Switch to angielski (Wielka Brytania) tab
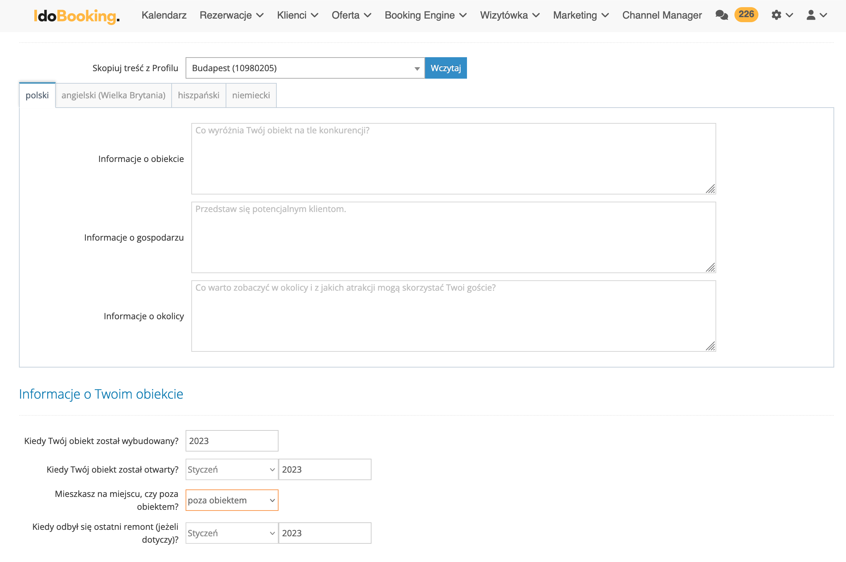The height and width of the screenshot is (562, 846). point(113,95)
